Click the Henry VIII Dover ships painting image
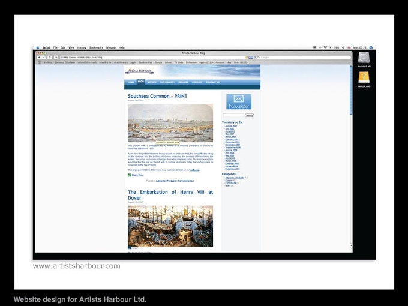Image resolution: width=408 pixels, height=306 pixels. [x=170, y=226]
